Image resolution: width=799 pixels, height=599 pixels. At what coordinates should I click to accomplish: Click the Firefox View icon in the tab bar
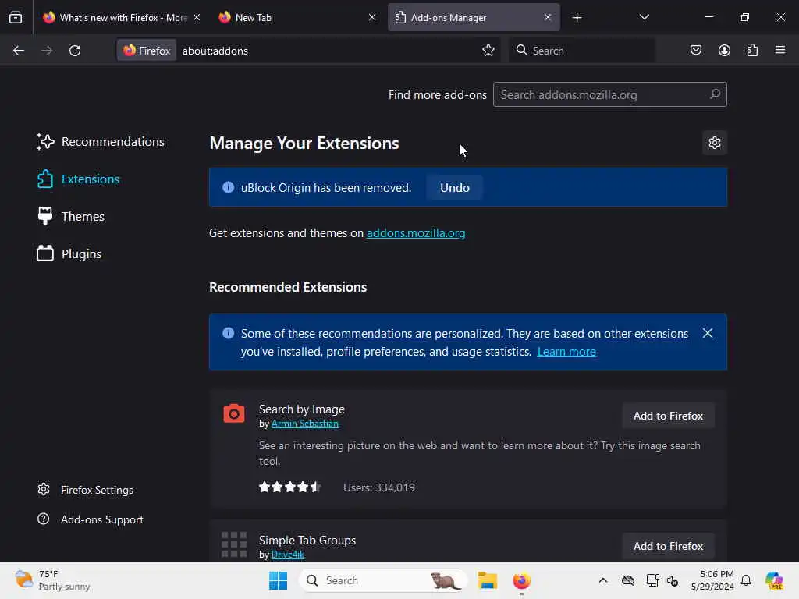(x=16, y=17)
